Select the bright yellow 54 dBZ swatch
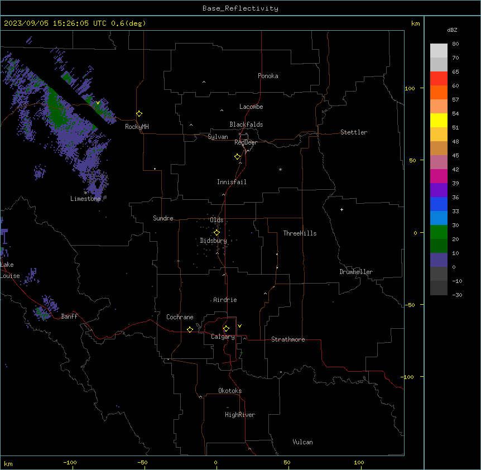The height and width of the screenshot is (470, 481). pyautogui.click(x=439, y=120)
